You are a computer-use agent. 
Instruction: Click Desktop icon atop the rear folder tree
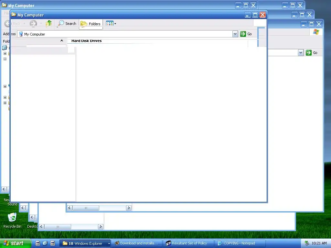(5, 48)
